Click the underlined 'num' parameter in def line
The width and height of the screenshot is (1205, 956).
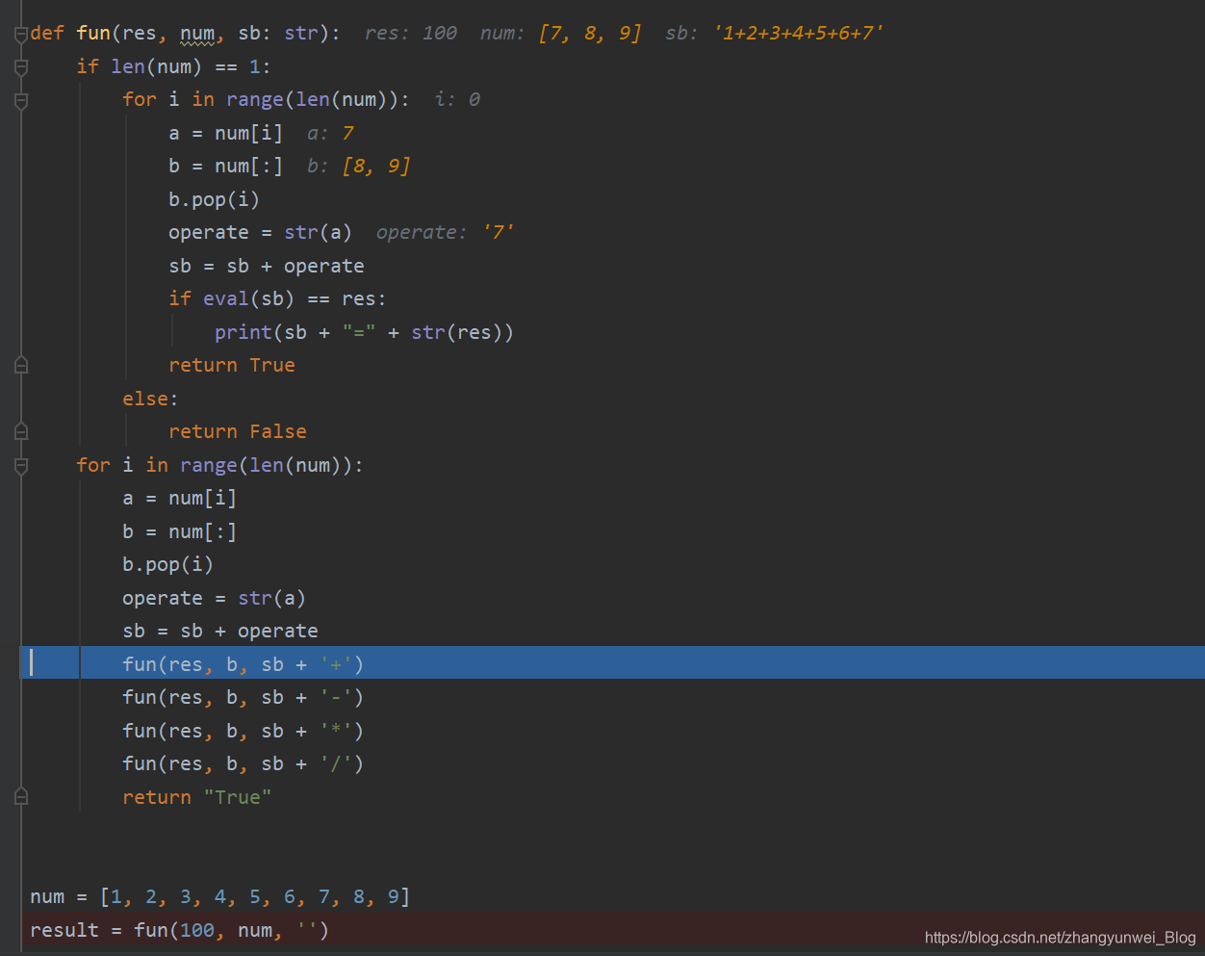pos(197,34)
